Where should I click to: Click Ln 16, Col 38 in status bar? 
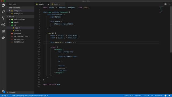point(128,96)
